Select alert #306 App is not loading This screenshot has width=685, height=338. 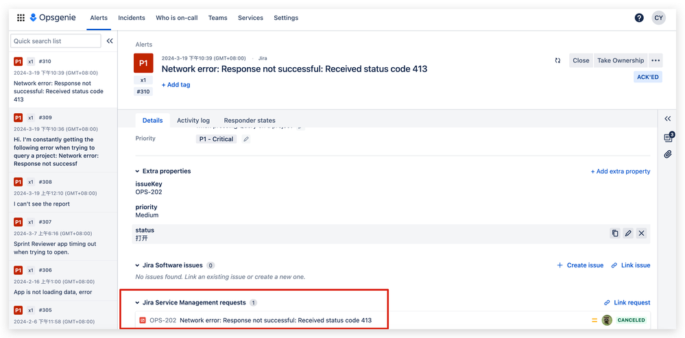(63, 281)
